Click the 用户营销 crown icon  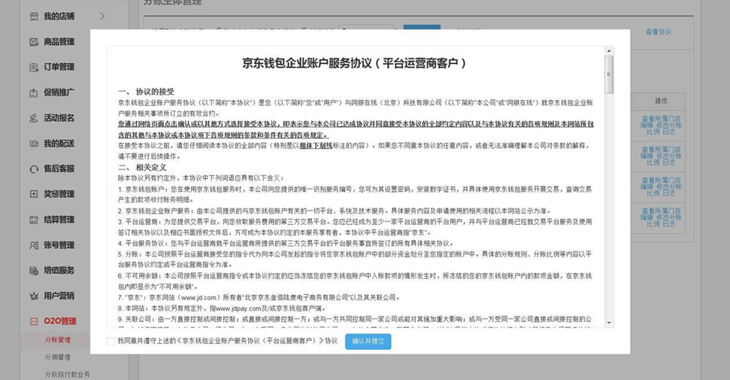pyautogui.click(x=34, y=296)
